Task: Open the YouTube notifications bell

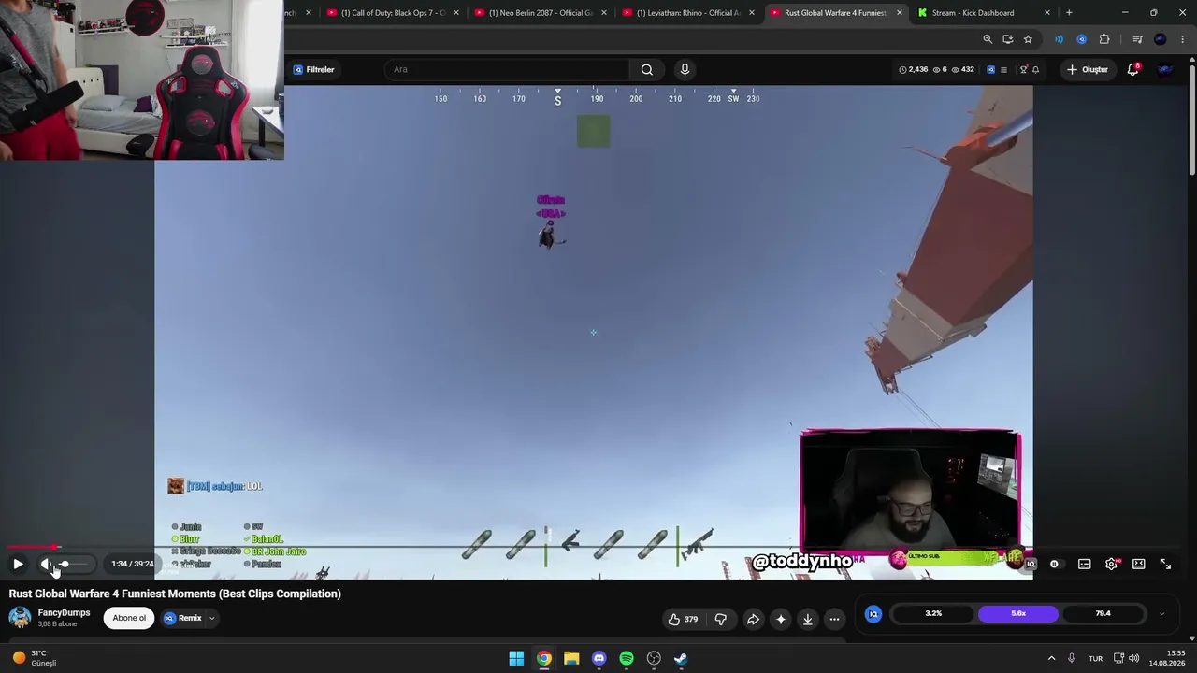Action: (x=1133, y=69)
